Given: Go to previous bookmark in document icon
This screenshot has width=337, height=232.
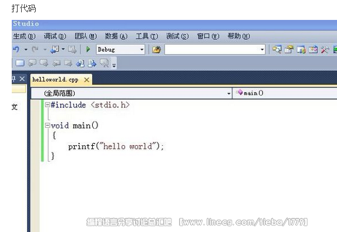Looking at the screenshot, I should click(x=80, y=63).
